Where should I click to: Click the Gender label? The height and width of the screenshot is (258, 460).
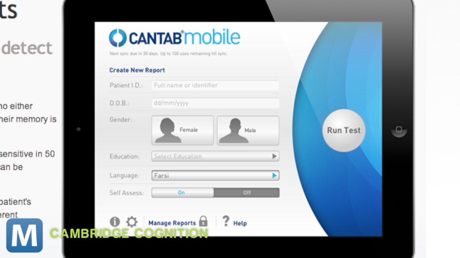point(121,120)
